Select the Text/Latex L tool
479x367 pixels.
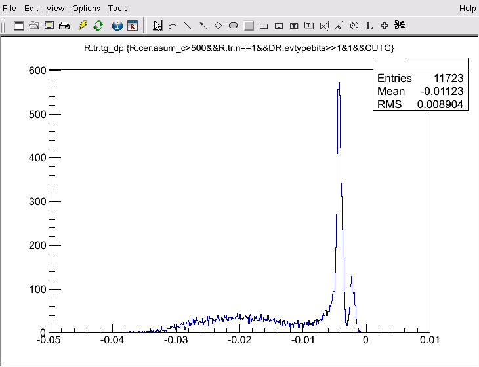pos(369,26)
